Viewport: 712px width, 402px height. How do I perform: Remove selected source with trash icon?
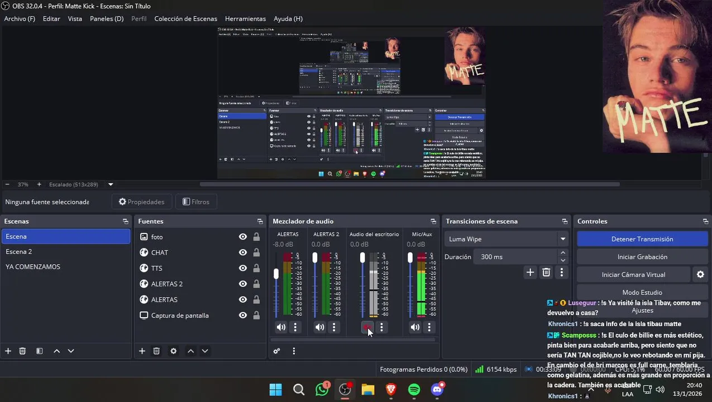[x=156, y=351]
